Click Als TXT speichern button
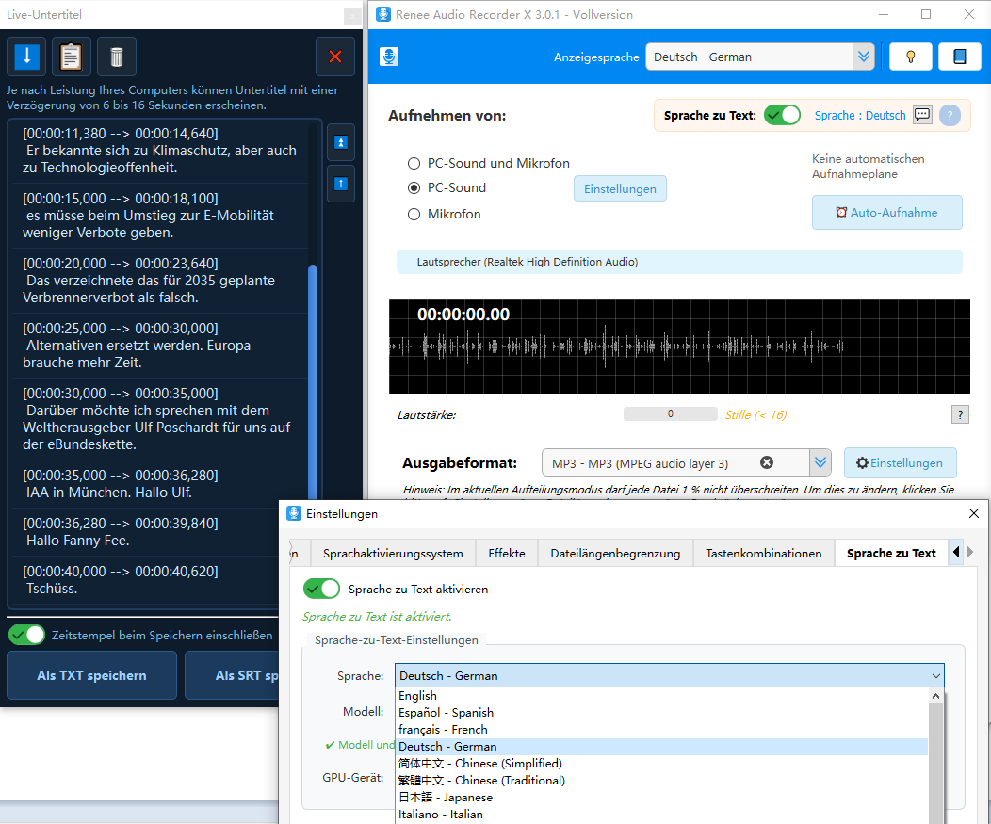 91,675
